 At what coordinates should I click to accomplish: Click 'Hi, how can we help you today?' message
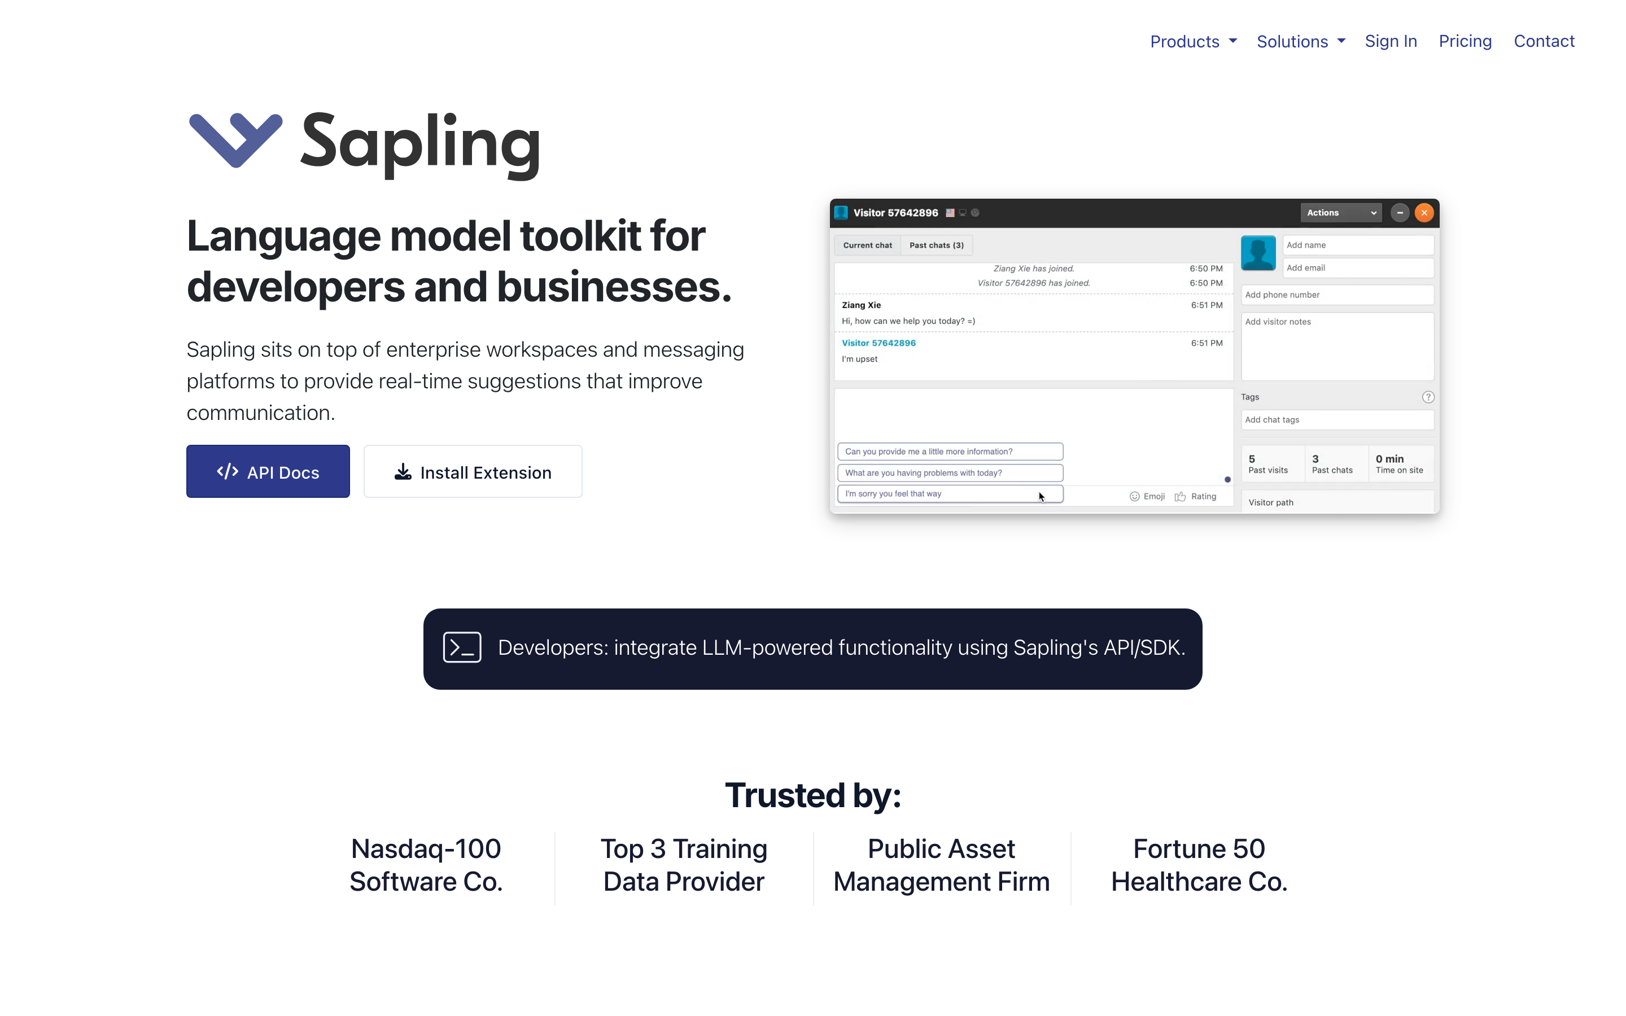tap(908, 321)
